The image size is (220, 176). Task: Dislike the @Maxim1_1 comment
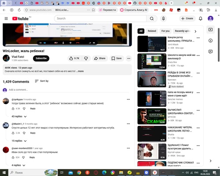(24, 133)
